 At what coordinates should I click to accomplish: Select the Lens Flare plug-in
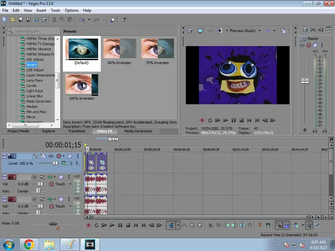tap(34, 80)
